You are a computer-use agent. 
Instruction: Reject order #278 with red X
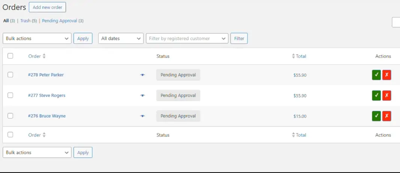[x=387, y=75]
